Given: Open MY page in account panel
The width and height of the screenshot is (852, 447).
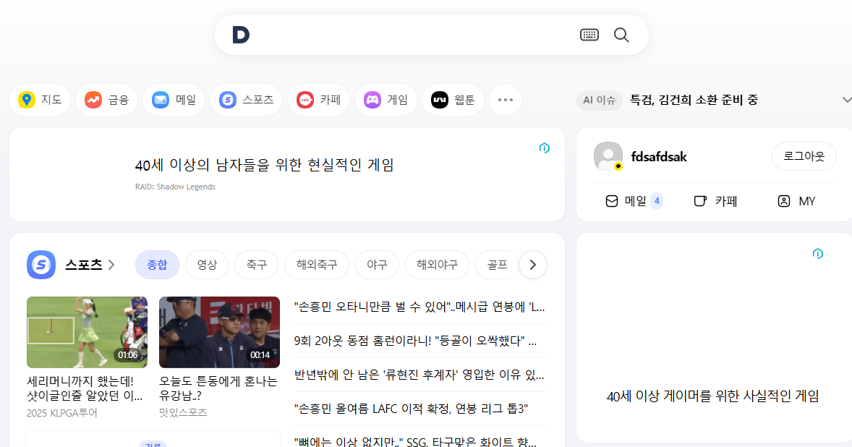Looking at the screenshot, I should point(796,201).
